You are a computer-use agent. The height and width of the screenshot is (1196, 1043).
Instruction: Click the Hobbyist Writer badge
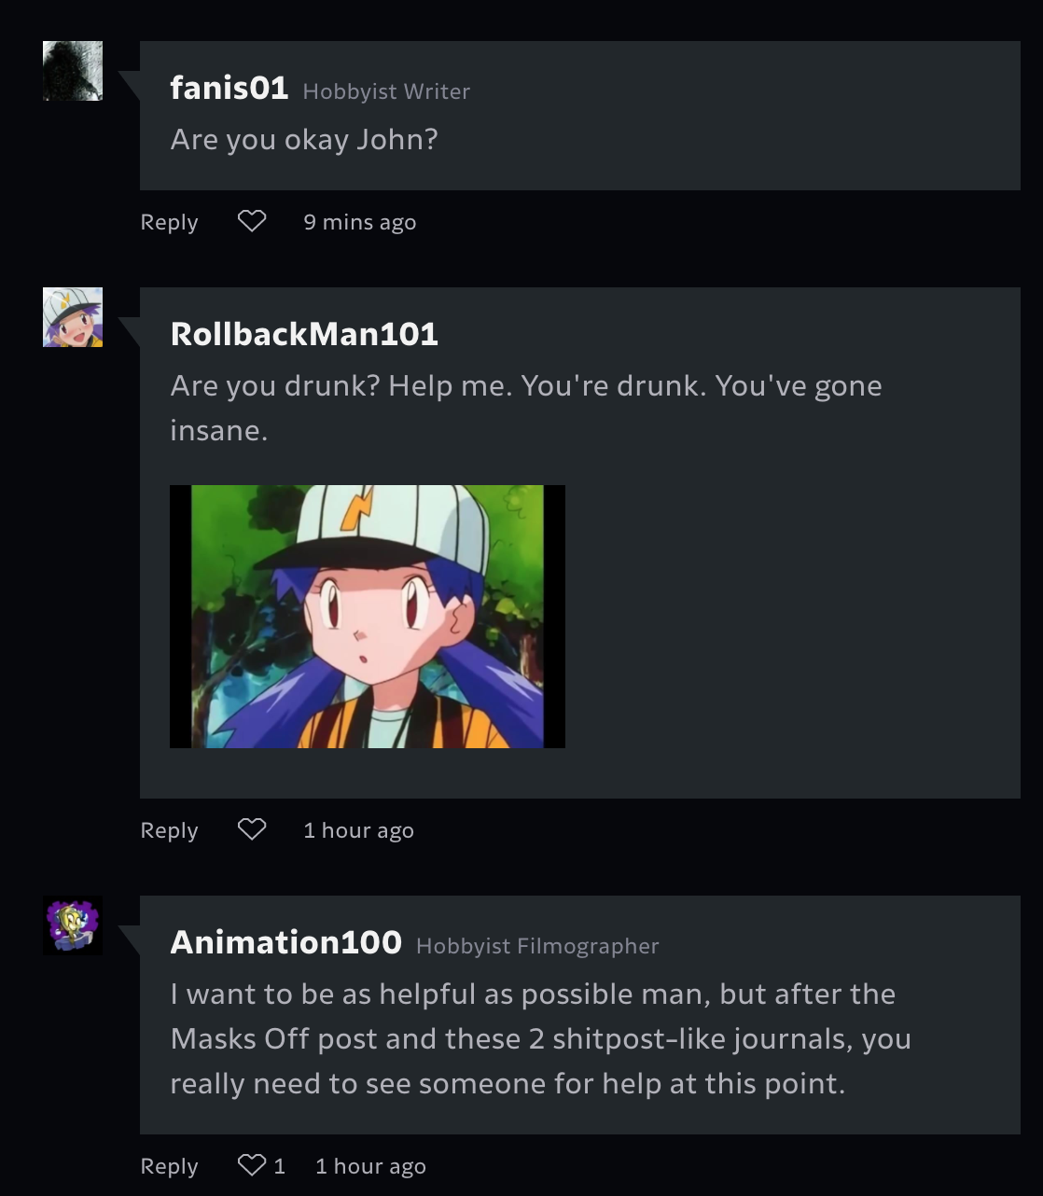tap(386, 91)
